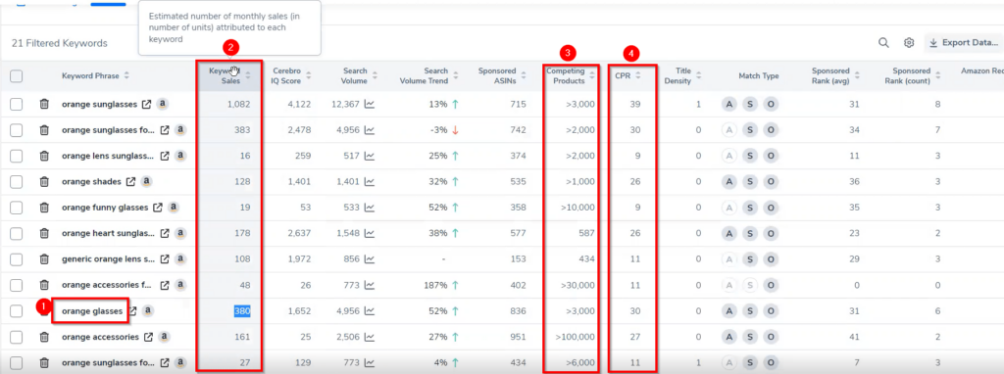Click Amazon icon beside orange glasses
Screen dimensions: 1004x374
[x=149, y=310]
